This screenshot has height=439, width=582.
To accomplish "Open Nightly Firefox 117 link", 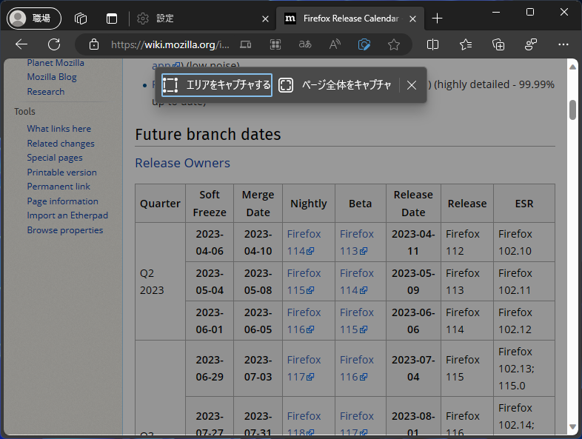I will (304, 368).
